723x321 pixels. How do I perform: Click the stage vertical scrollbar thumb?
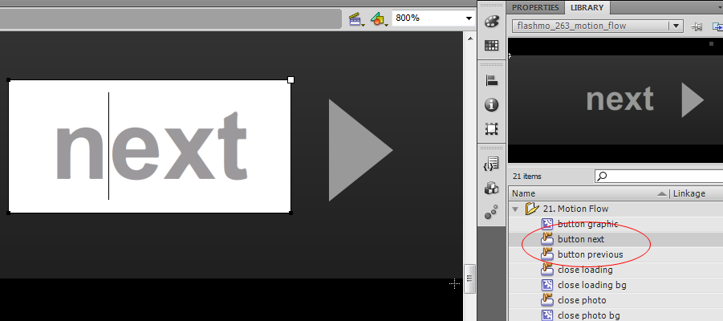pyautogui.click(x=470, y=278)
